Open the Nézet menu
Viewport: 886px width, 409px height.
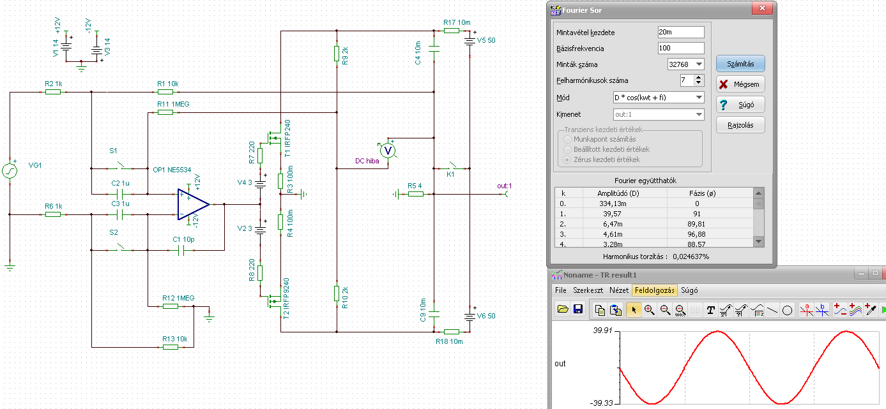point(619,290)
